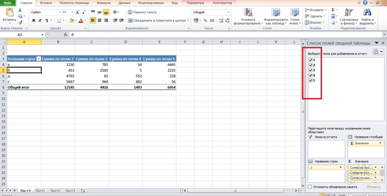Open field list layout view dropdown

[x=378, y=52]
